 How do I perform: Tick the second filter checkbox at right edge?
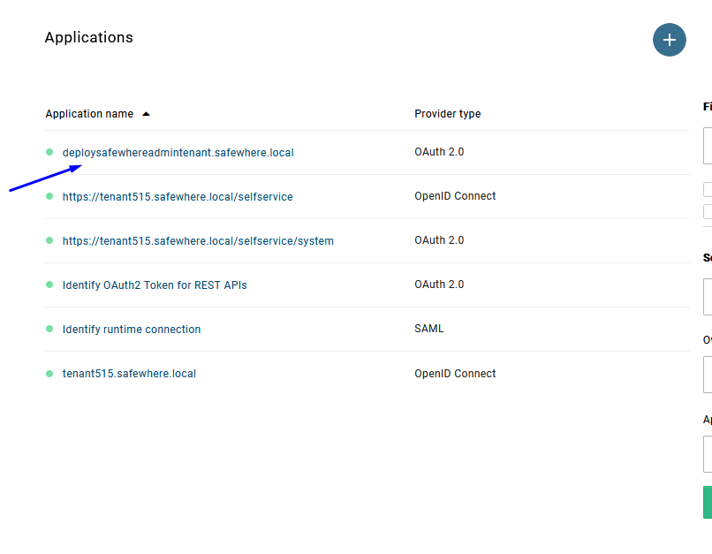[708, 211]
